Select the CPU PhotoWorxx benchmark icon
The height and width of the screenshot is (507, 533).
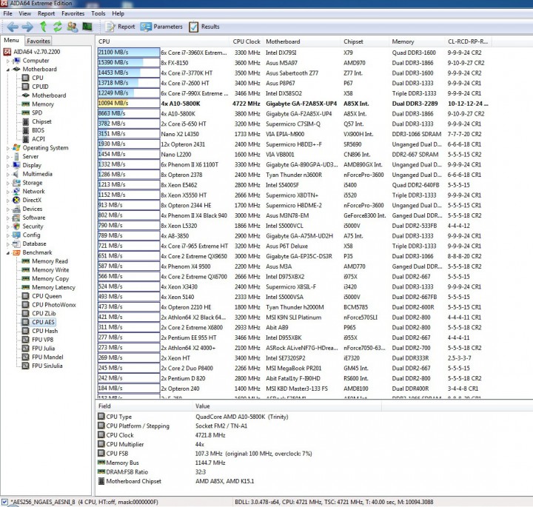[x=25, y=305]
